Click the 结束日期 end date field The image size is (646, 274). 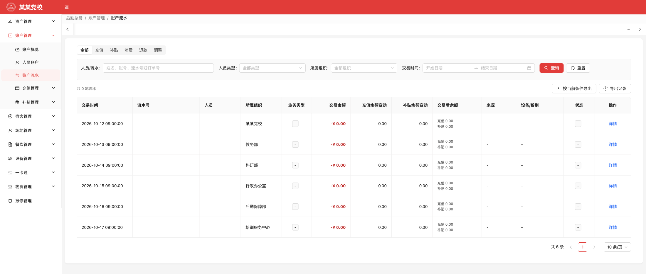(x=502, y=68)
